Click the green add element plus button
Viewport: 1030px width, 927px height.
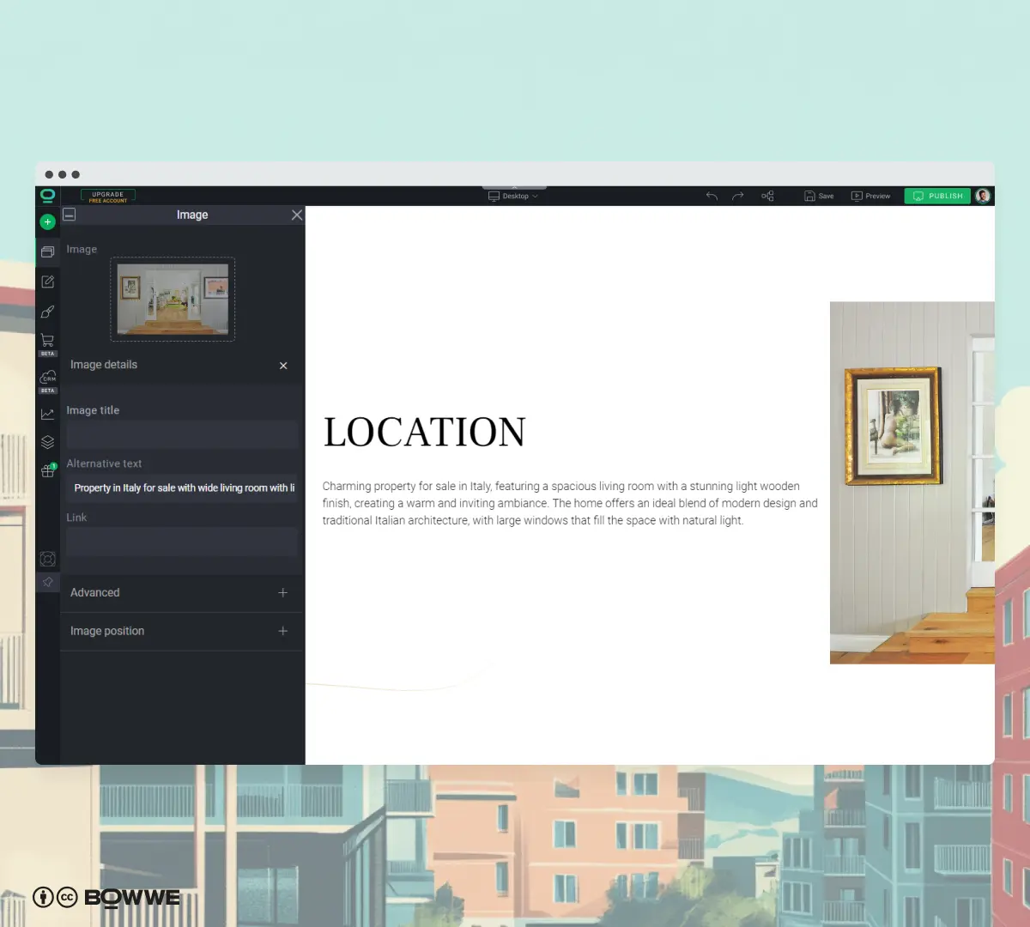(x=47, y=222)
